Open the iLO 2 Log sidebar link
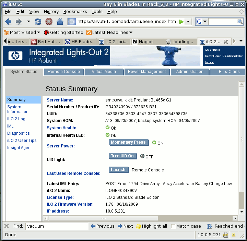 click(16, 119)
